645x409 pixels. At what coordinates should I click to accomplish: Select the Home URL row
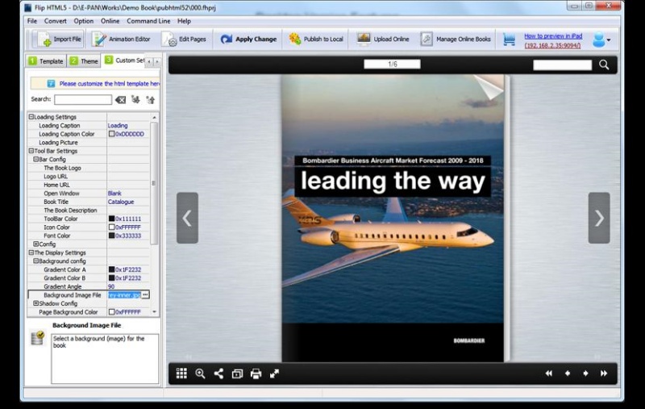pyautogui.click(x=88, y=185)
